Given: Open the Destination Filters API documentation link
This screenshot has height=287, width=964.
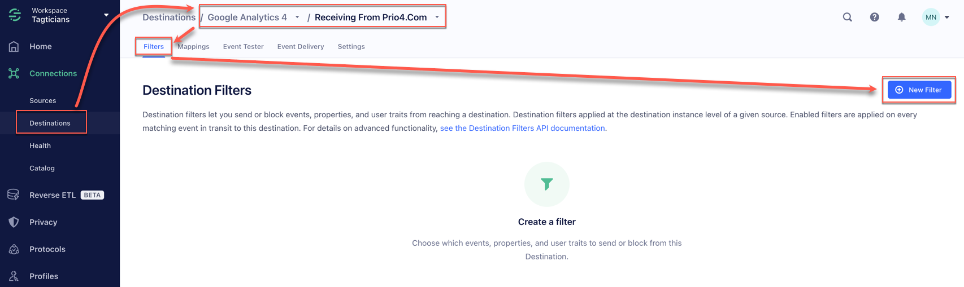Looking at the screenshot, I should [522, 128].
